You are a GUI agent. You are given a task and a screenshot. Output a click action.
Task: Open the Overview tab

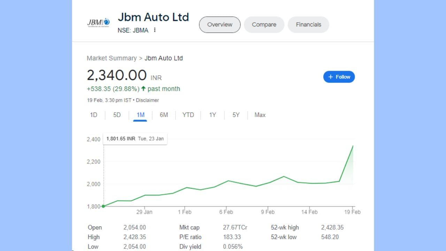[220, 25]
